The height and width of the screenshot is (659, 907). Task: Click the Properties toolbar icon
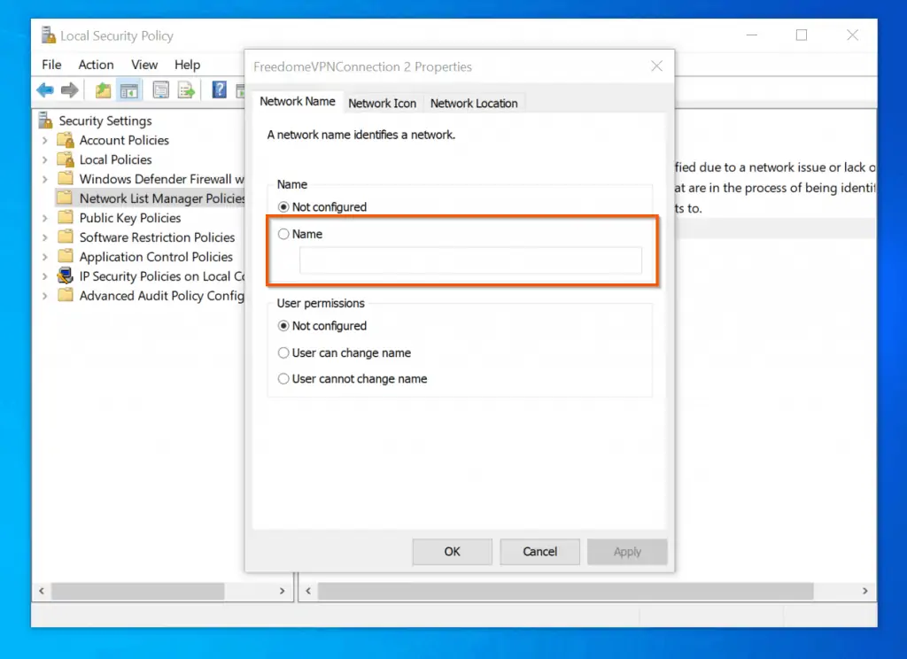click(x=161, y=89)
